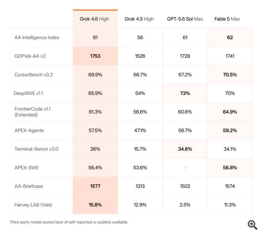Viewport: 262px width, 234px height.
Task: Click the CursorBench v3.2 row label
Action: pos(34,75)
